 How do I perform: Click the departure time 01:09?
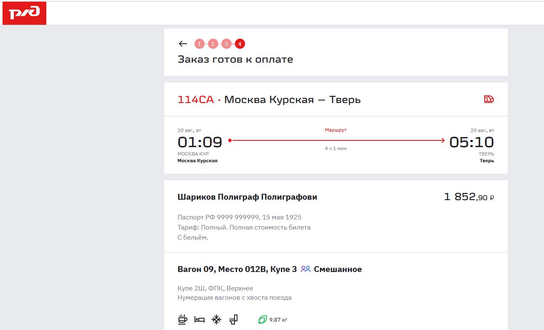200,142
